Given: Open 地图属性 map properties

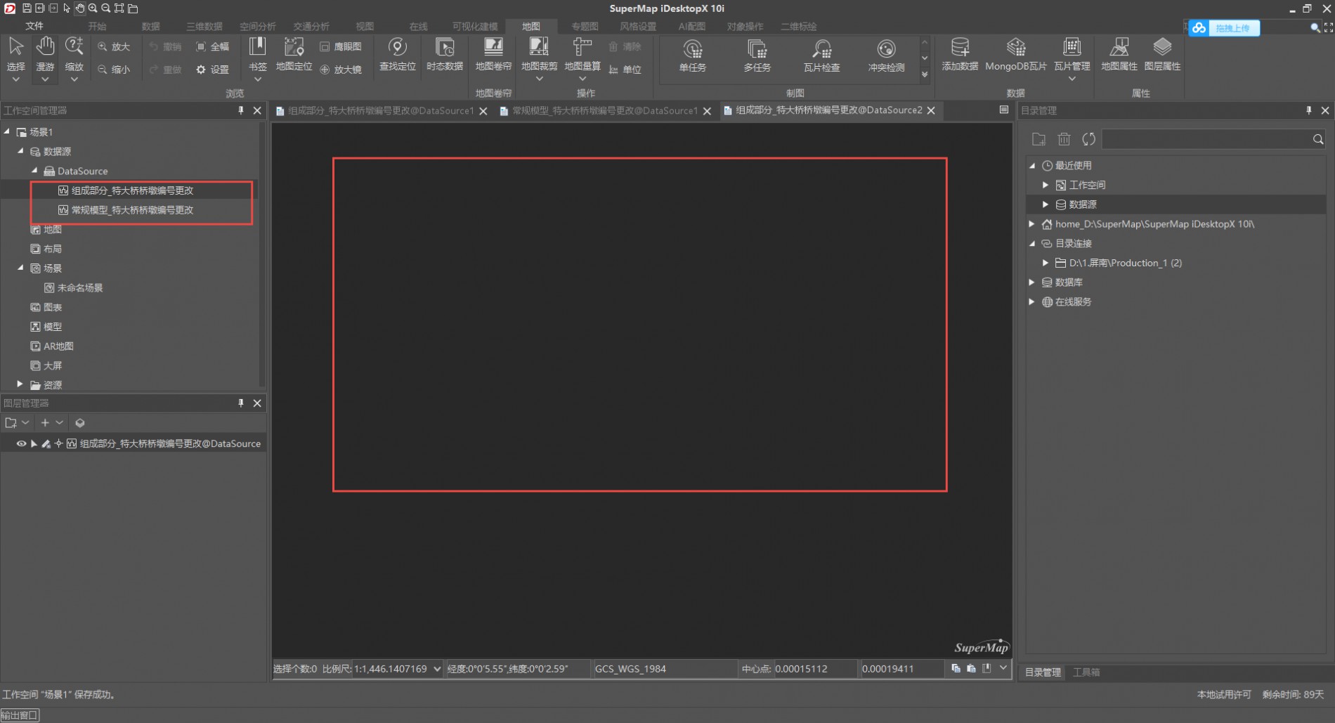Looking at the screenshot, I should point(1119,54).
